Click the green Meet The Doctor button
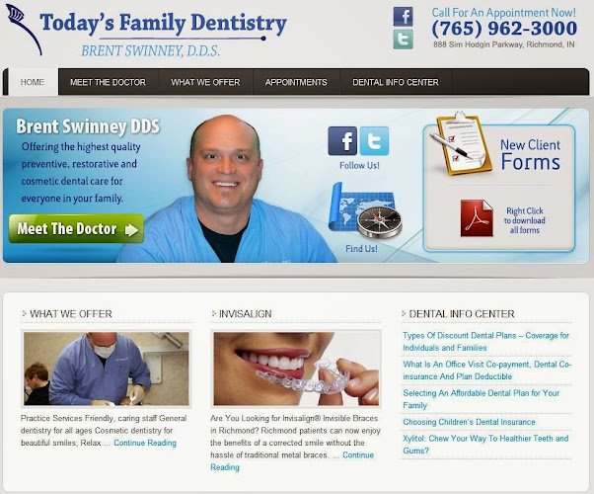Viewport: 594px width, 494px height. (76, 229)
